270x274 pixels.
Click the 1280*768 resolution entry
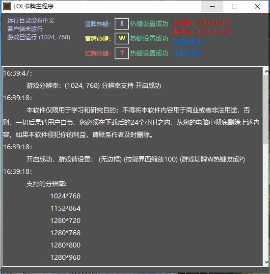pos(65,233)
